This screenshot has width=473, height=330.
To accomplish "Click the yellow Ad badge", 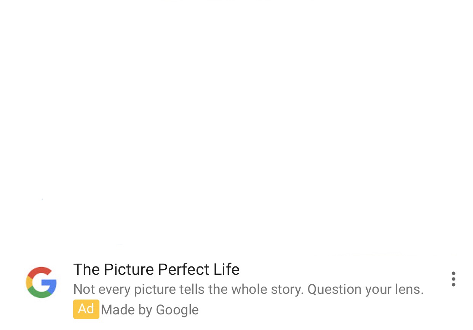I will pos(86,309).
